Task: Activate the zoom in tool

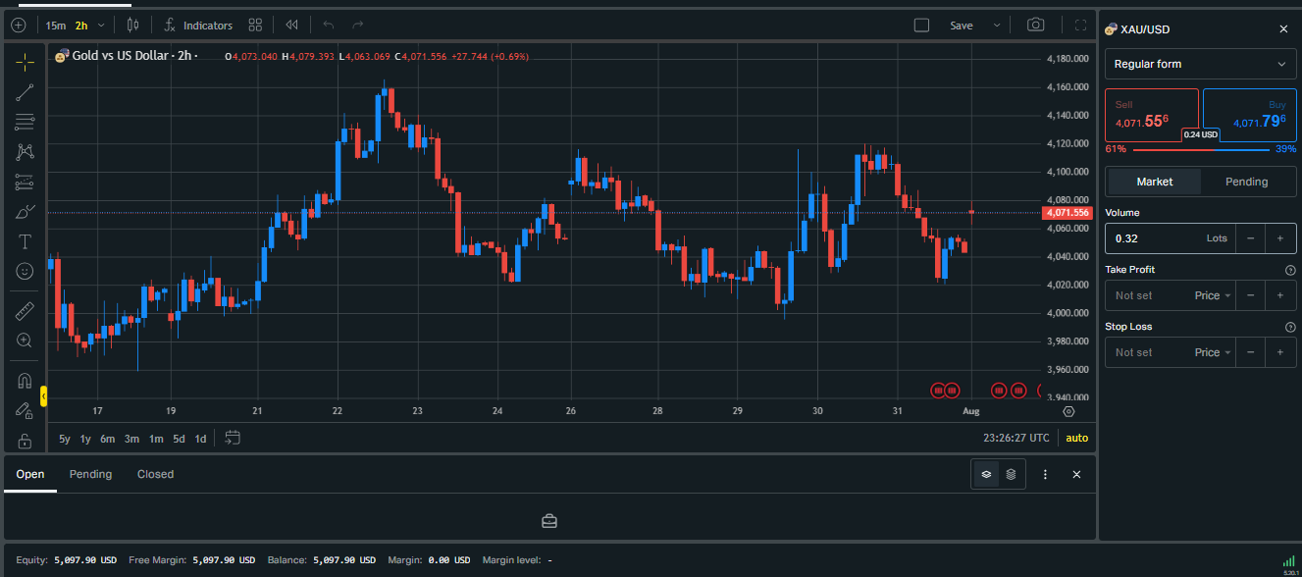Action: [25, 341]
